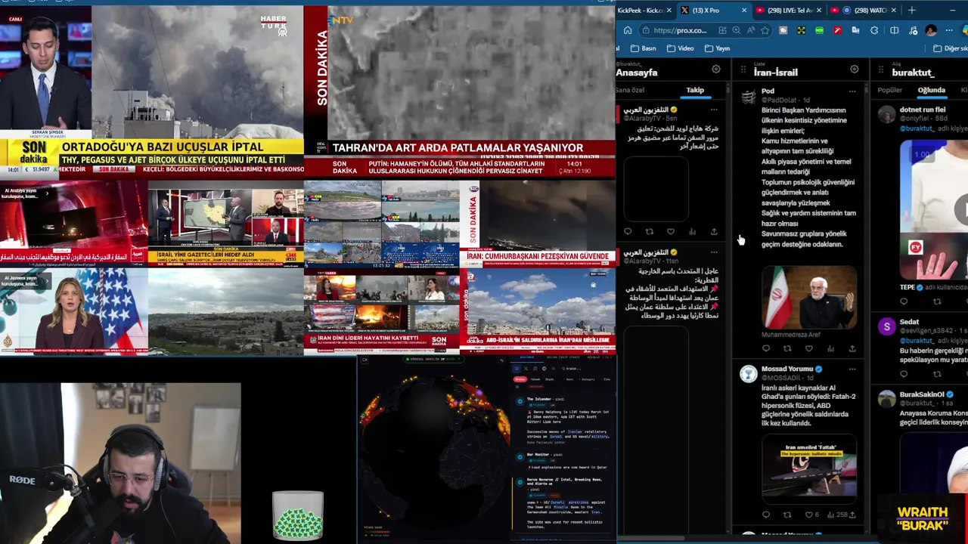
Task: Reply to the Mossad Yorumu Fatah-2 post
Action: (765, 515)
